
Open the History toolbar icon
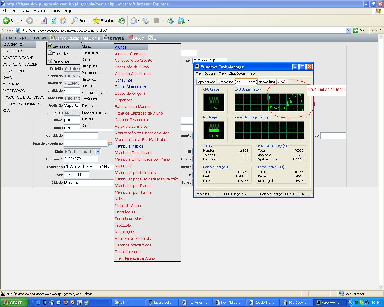coord(122,21)
